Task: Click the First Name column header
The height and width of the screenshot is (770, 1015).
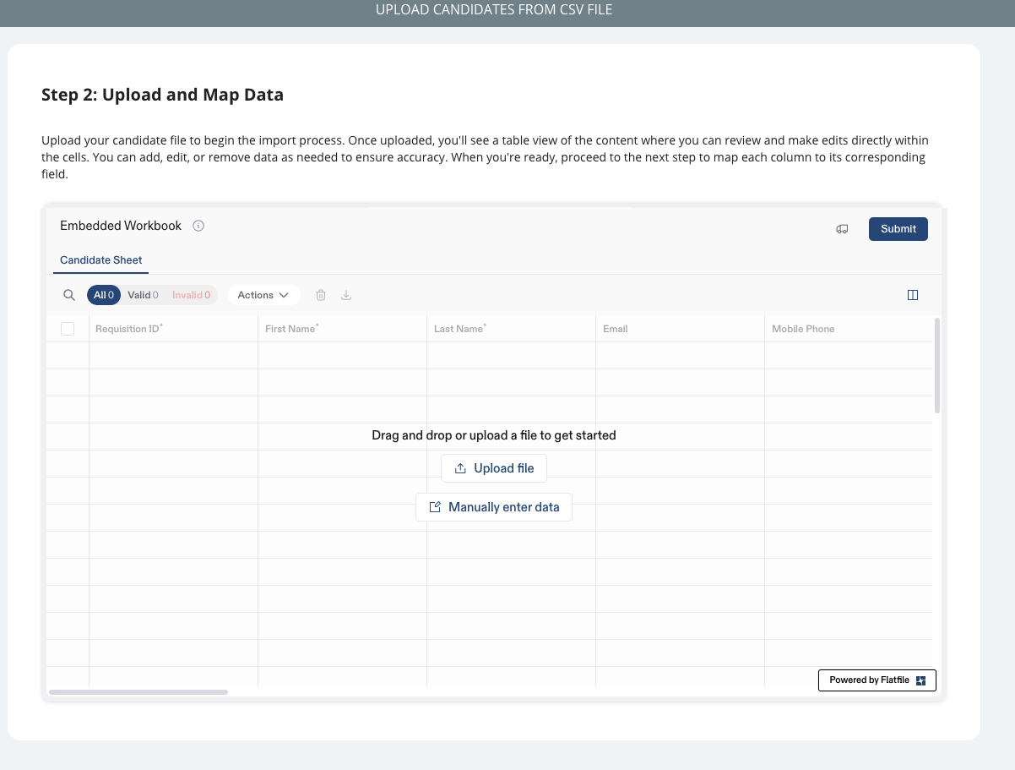Action: (x=342, y=329)
